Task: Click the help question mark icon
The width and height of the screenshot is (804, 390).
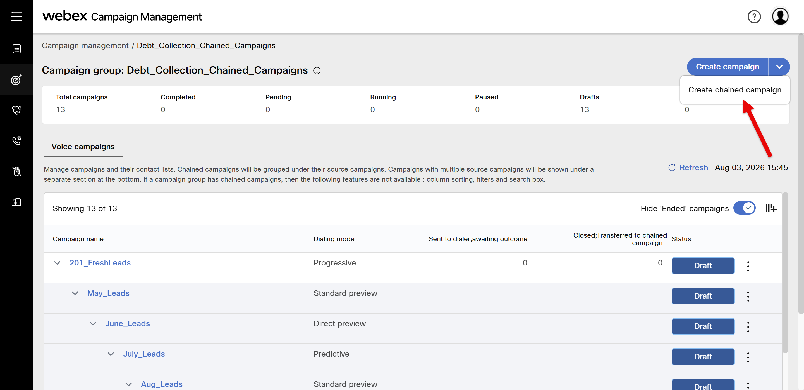Action: click(754, 16)
